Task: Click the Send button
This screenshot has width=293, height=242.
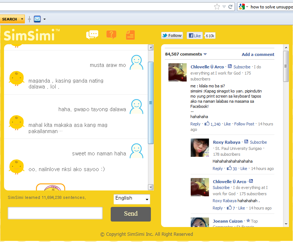Action: 131,214
